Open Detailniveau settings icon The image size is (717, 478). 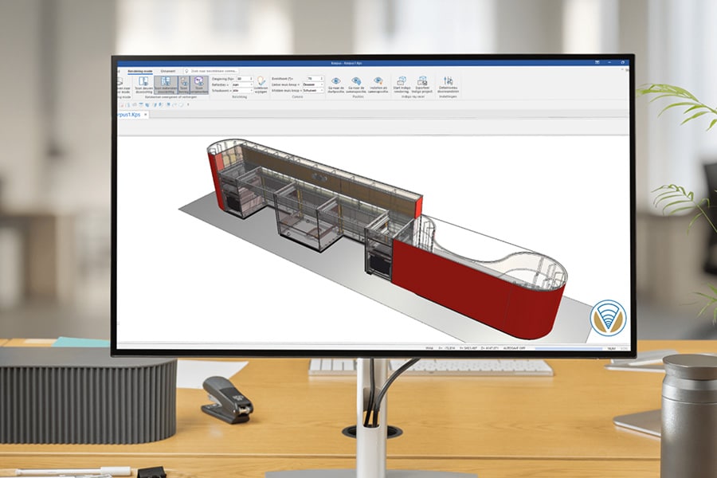pos(448,81)
